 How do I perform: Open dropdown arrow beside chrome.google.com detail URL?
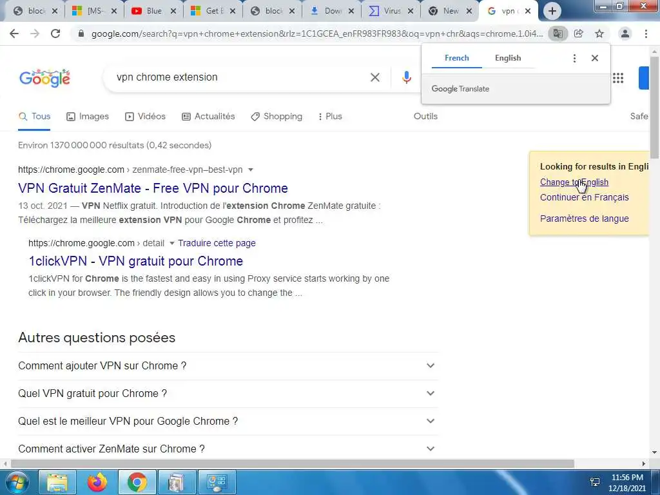click(171, 243)
